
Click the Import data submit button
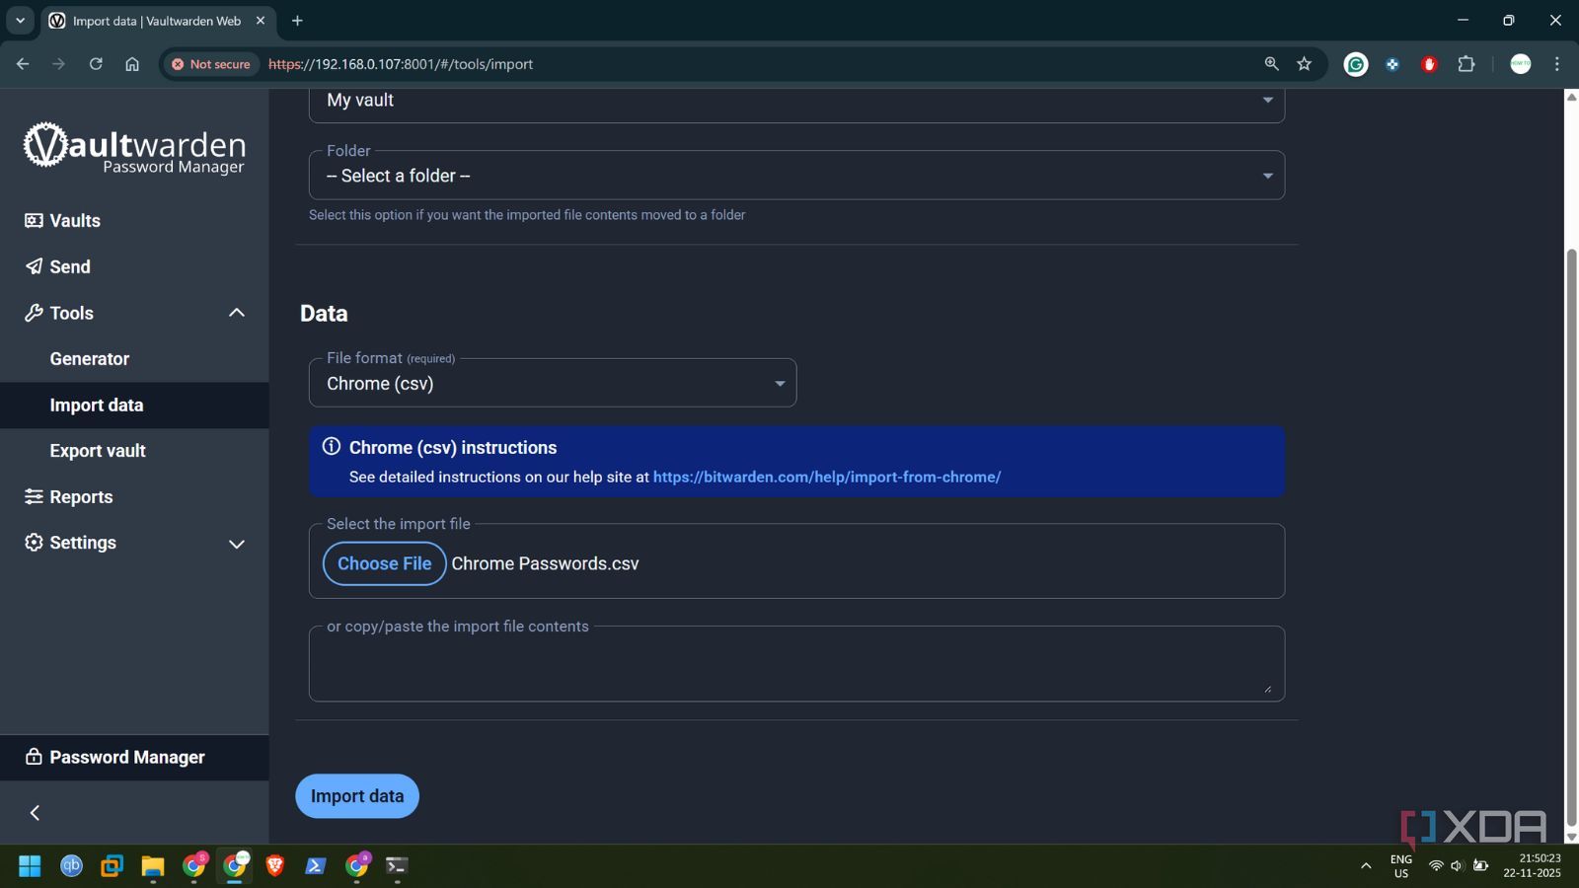pos(357,796)
